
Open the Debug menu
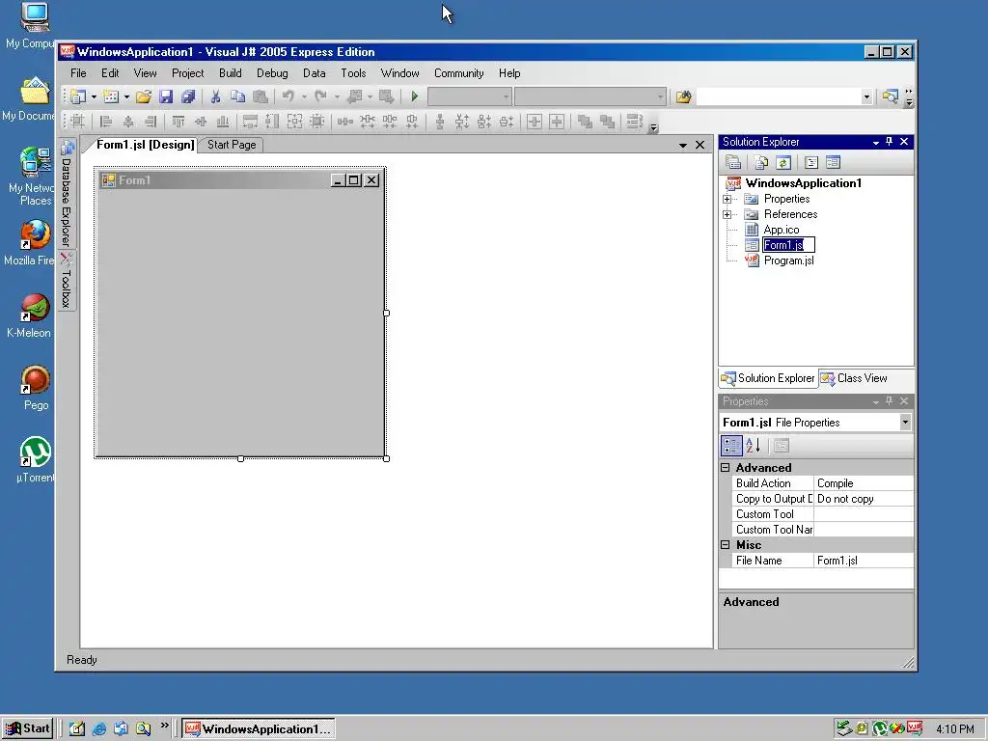(272, 73)
